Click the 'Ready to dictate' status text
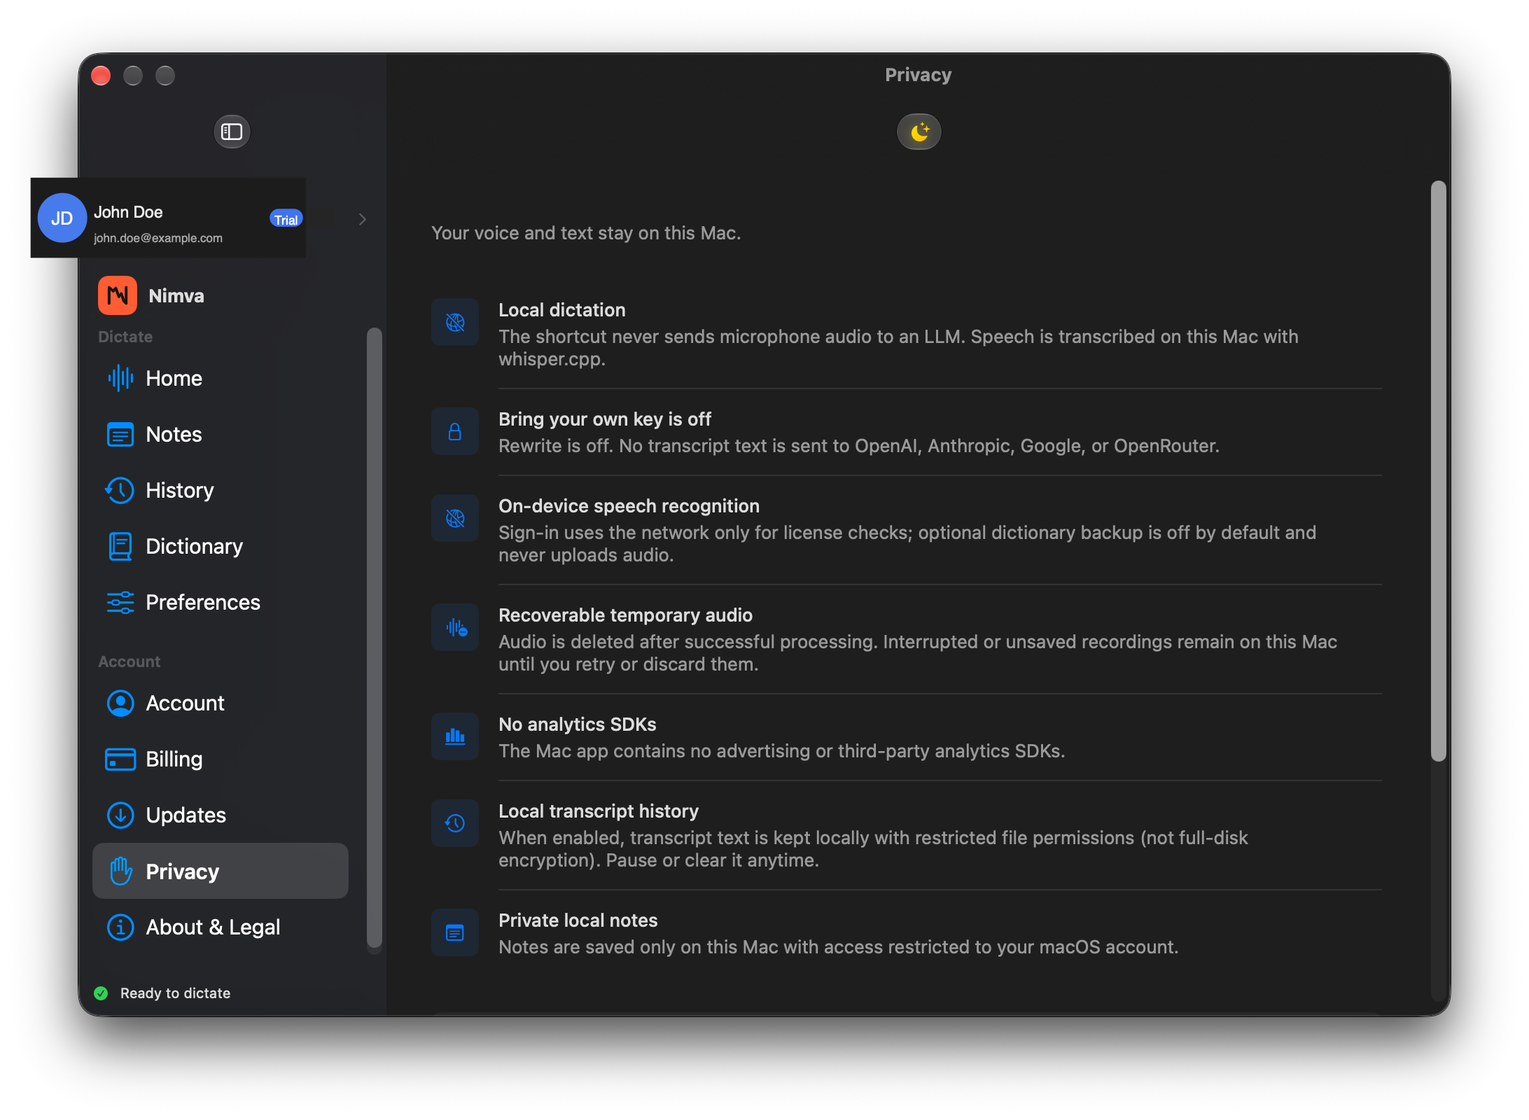1529x1120 pixels. pyautogui.click(x=175, y=993)
